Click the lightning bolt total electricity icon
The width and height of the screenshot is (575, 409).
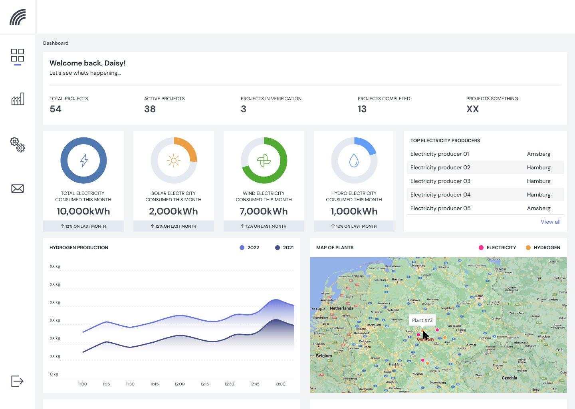coord(83,161)
